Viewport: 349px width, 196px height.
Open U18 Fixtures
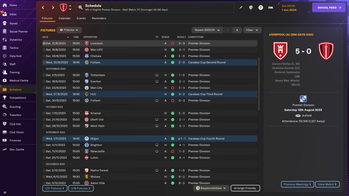[81, 188]
